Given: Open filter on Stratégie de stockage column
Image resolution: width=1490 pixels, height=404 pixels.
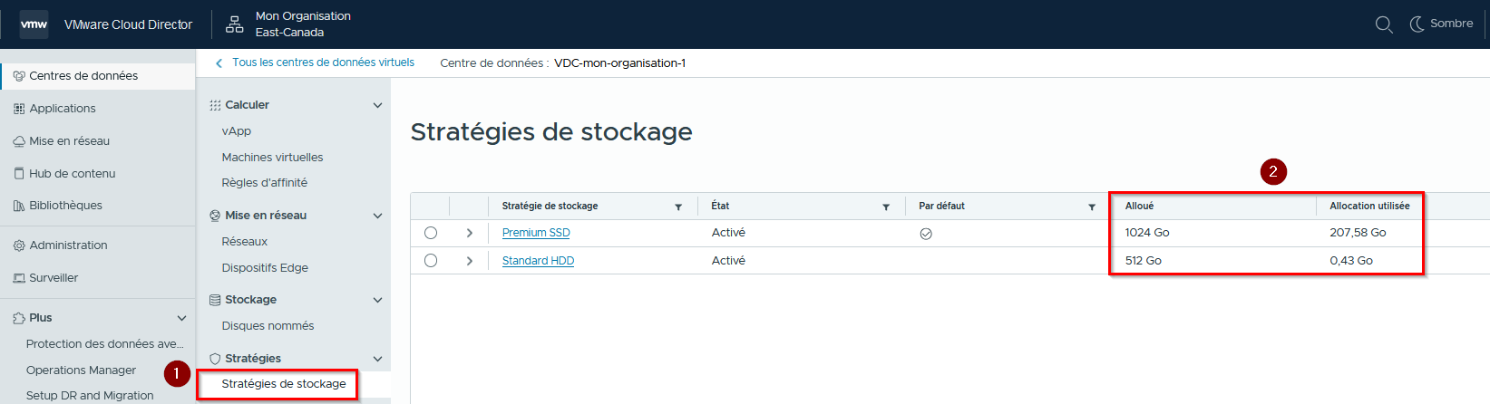Looking at the screenshot, I should tap(678, 207).
